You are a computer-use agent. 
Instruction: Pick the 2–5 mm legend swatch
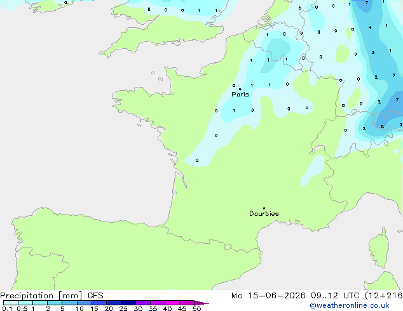coord(55,303)
